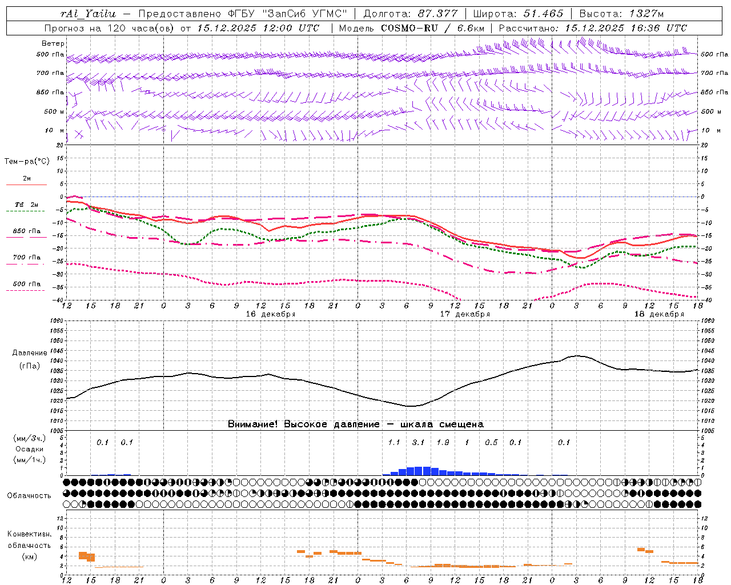Click pink long-dash legend line under '850 гПа'
This screenshot has width=731, height=585.
(x=26, y=237)
